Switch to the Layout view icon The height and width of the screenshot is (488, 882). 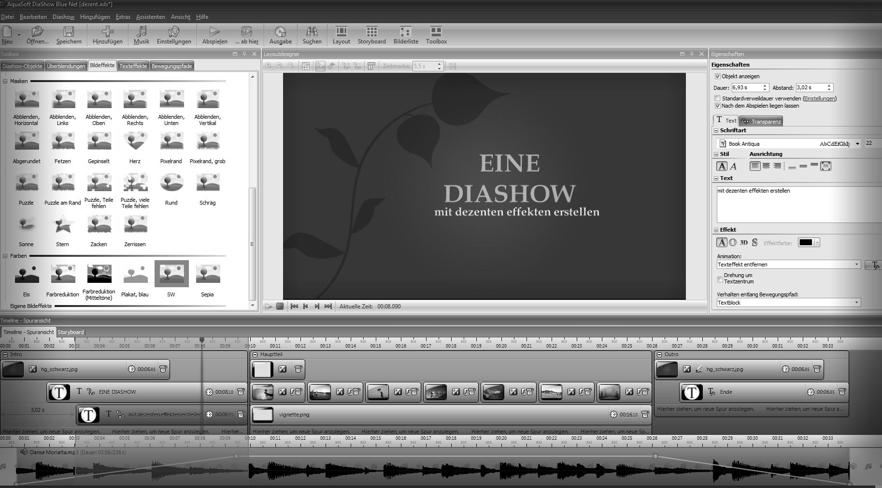tap(341, 32)
